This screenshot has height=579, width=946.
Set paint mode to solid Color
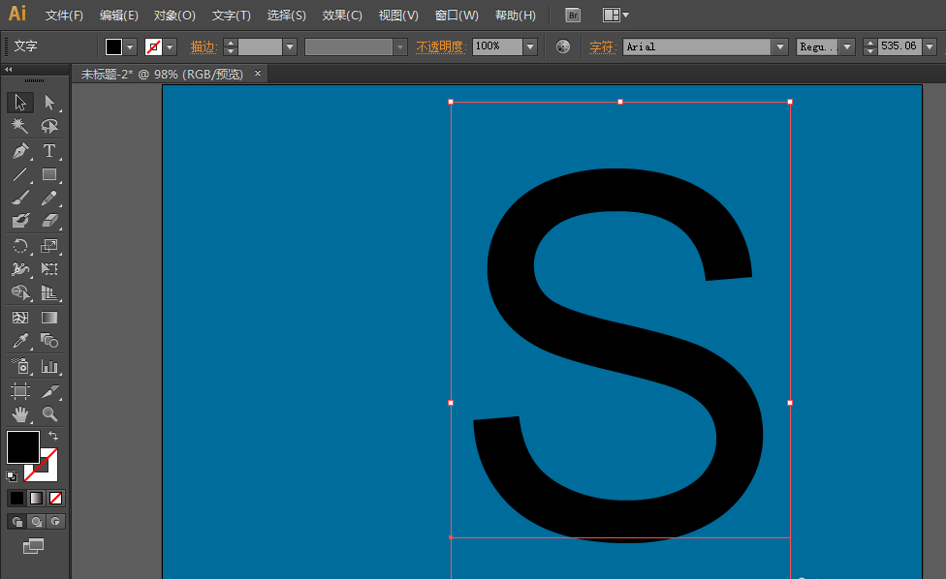click(x=16, y=499)
